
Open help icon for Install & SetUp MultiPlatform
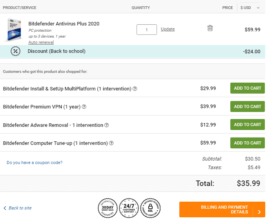pyautogui.click(x=135, y=88)
